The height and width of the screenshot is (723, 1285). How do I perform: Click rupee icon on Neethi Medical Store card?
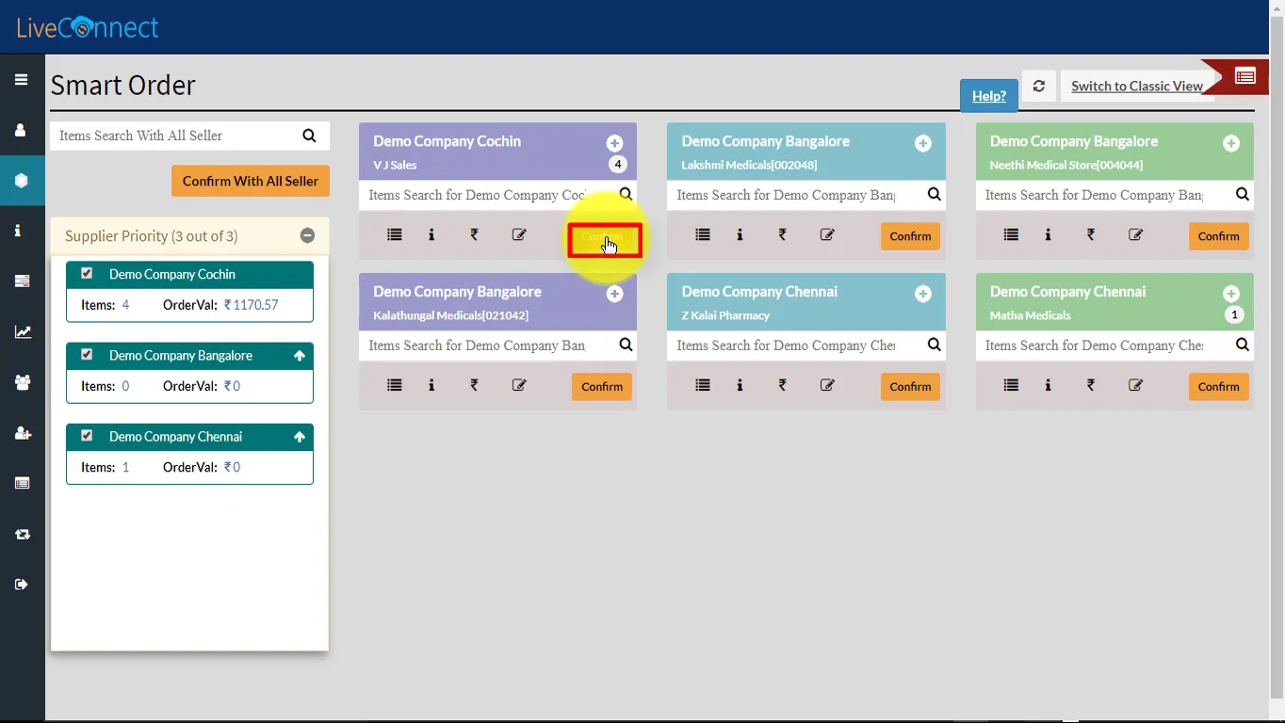tap(1091, 235)
